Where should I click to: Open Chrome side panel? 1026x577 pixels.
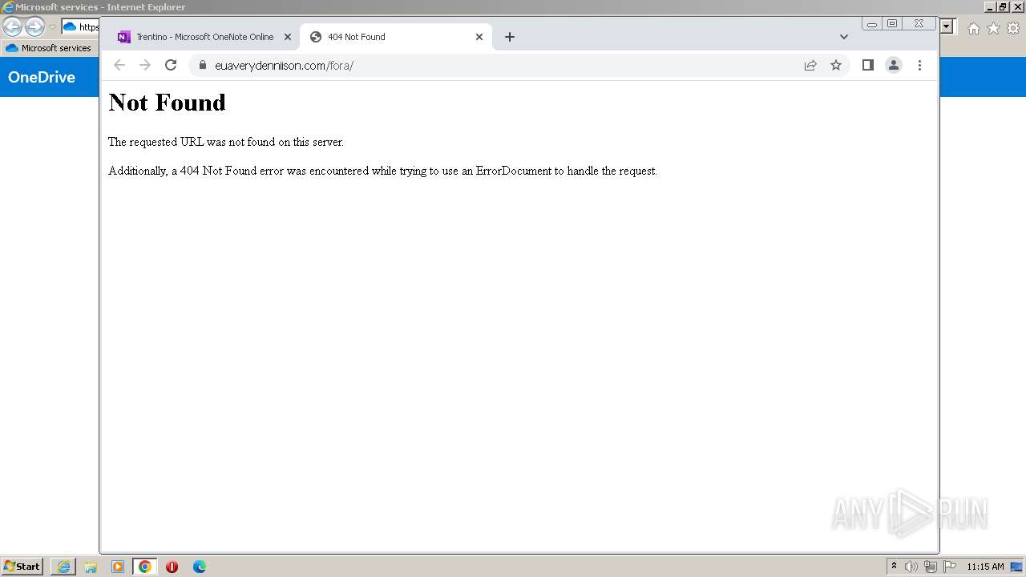[x=867, y=66]
